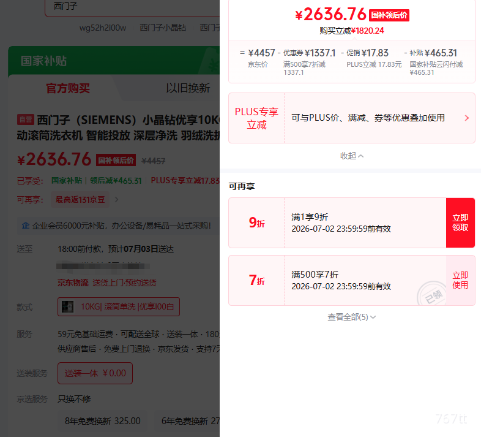Click the ¥4457 京东价 breakdown item
The image size is (481, 437).
click(x=262, y=58)
